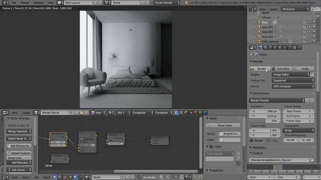Select the Render properties tab icon
Viewport: 321px width, 180px height.
pyautogui.click(x=260, y=47)
